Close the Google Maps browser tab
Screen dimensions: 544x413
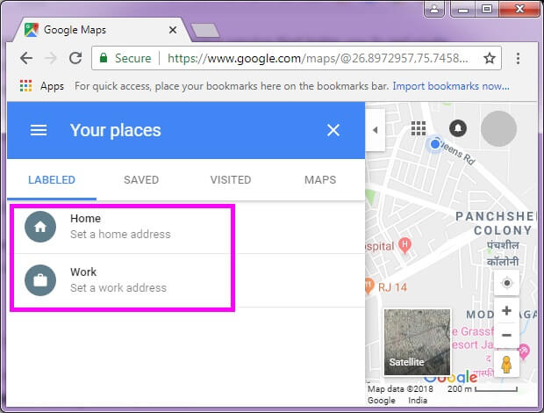173,30
